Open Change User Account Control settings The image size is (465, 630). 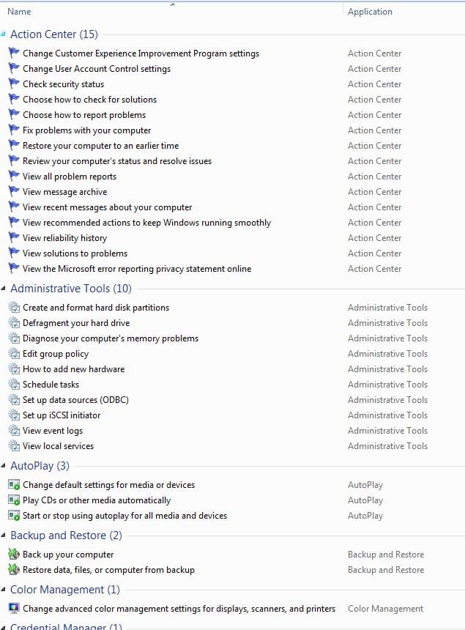coord(97,69)
